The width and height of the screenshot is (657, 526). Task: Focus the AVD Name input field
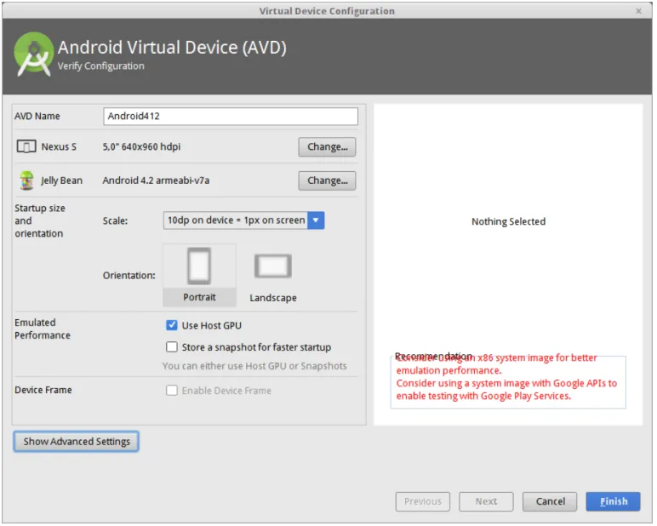point(231,117)
